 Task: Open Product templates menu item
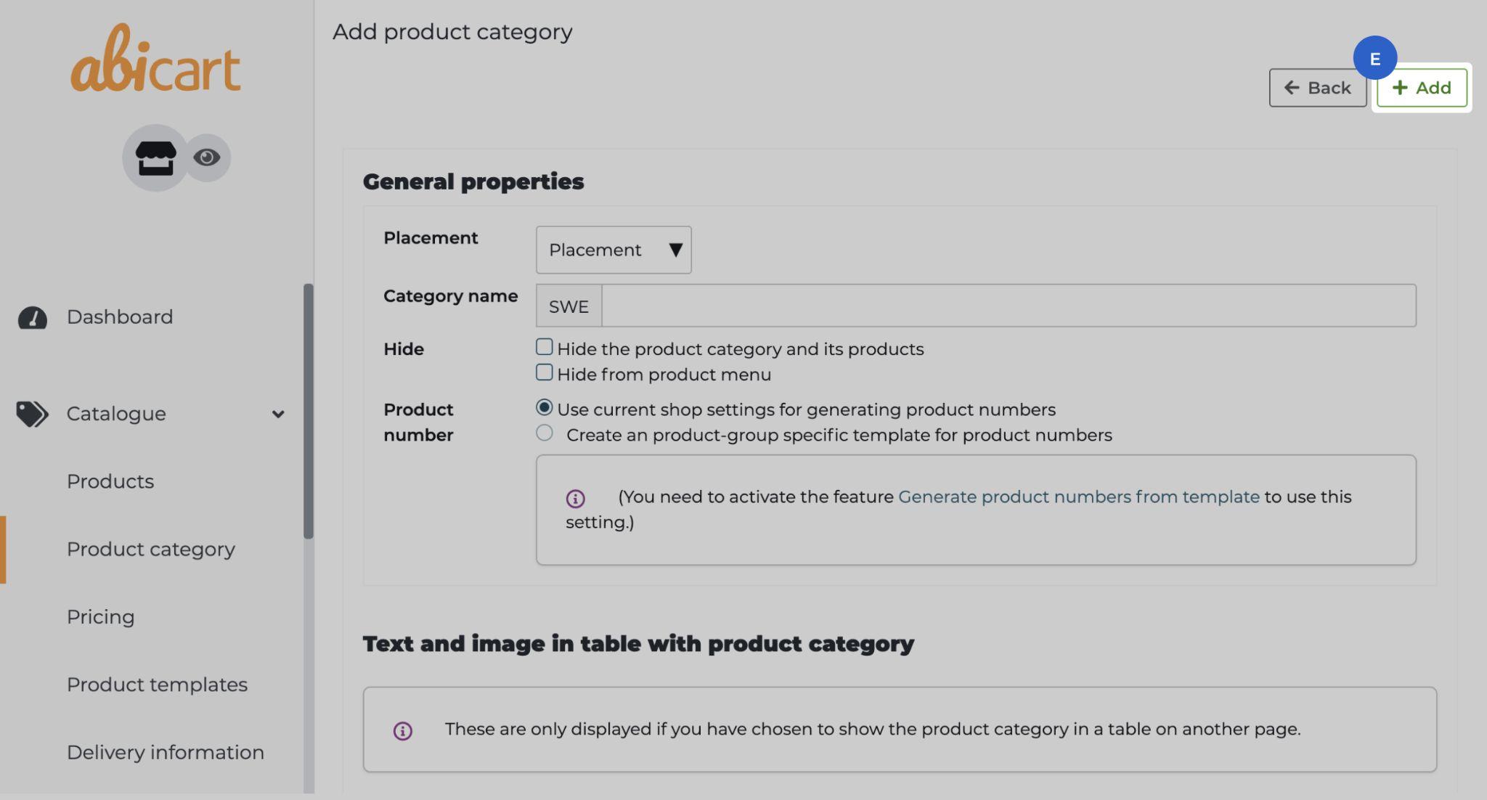(157, 685)
